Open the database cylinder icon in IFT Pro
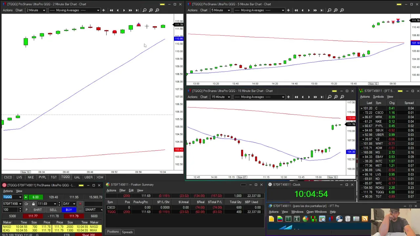This screenshot has width=420, height=236. coord(347,219)
